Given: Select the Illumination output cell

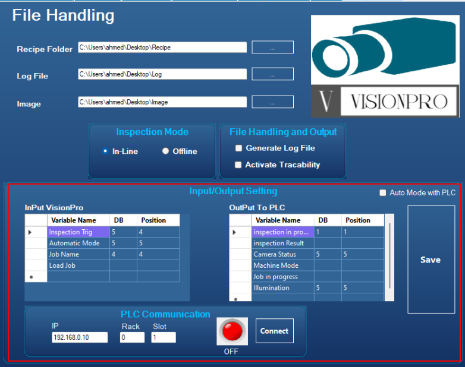Looking at the screenshot, I should [x=282, y=287].
